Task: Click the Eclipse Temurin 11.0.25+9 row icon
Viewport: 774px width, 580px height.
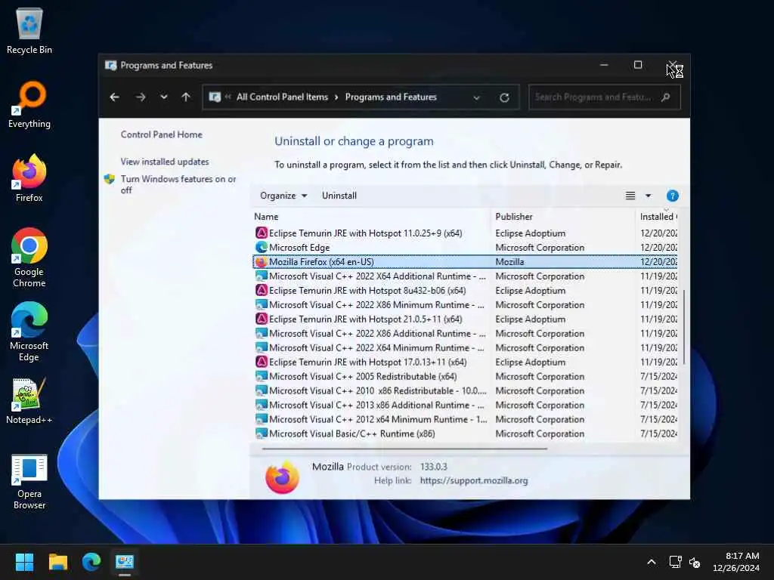Action: pos(261,233)
